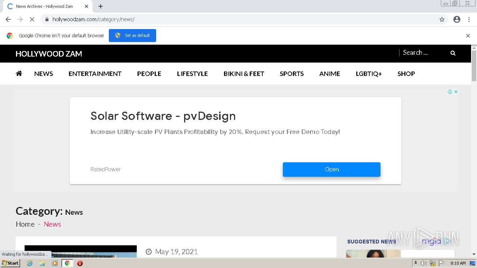This screenshot has width=477, height=268.
Task: Click the AdChoices info icon on the ad
Action: point(450,92)
